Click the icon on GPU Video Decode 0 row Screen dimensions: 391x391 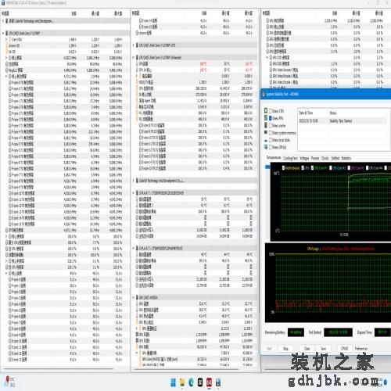tap(271, 70)
